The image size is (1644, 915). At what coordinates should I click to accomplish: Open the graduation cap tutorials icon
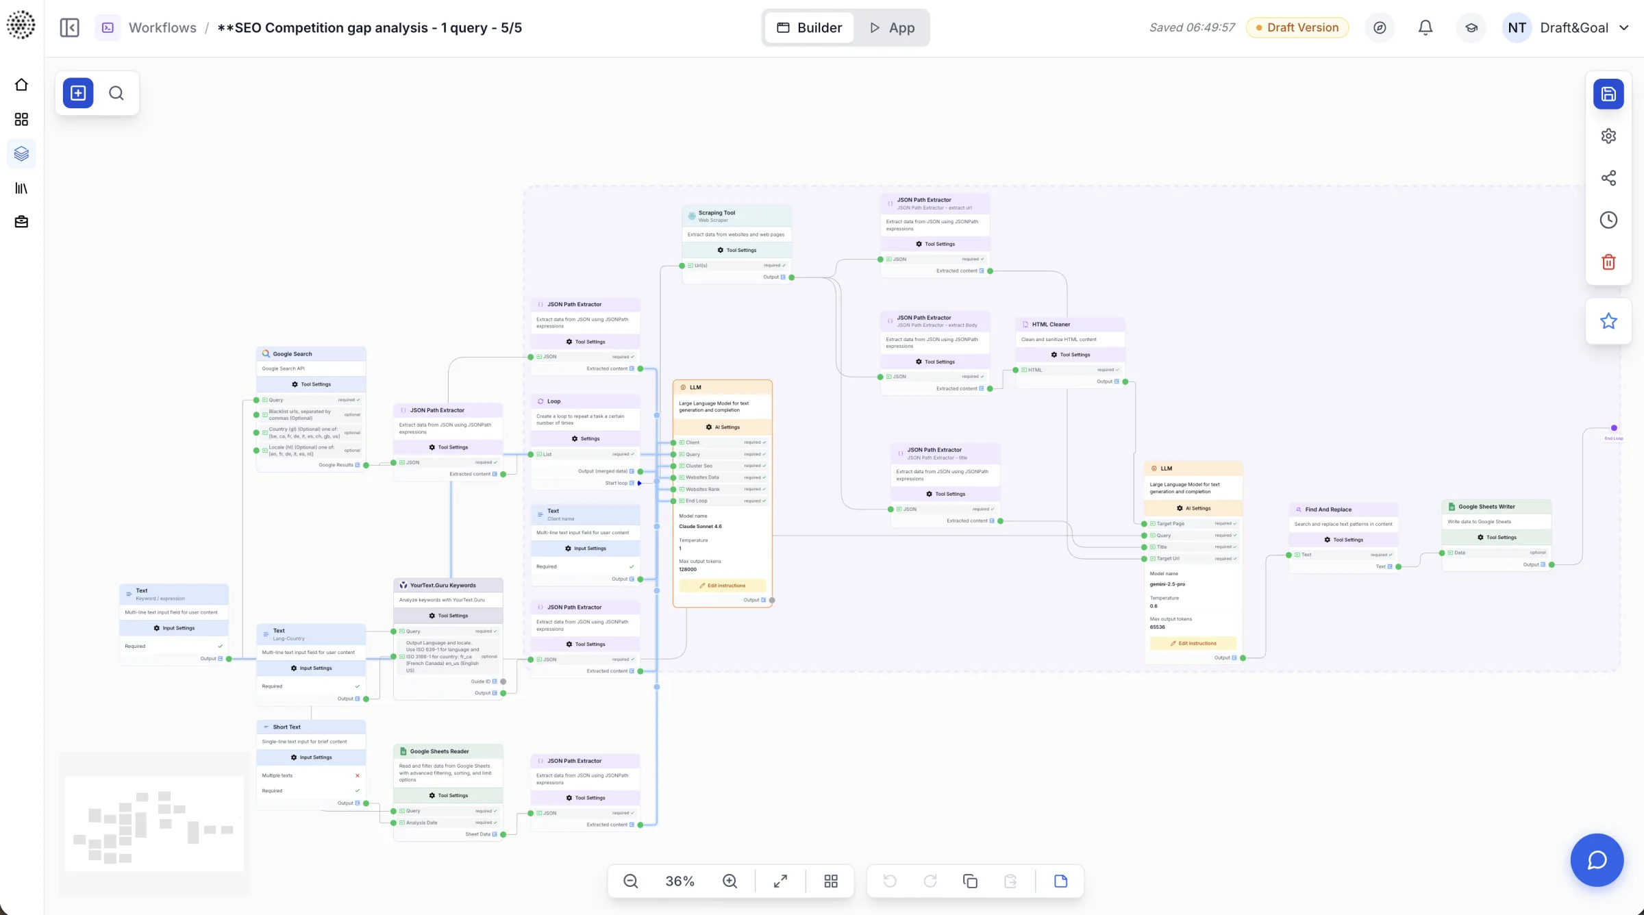[x=1471, y=27]
